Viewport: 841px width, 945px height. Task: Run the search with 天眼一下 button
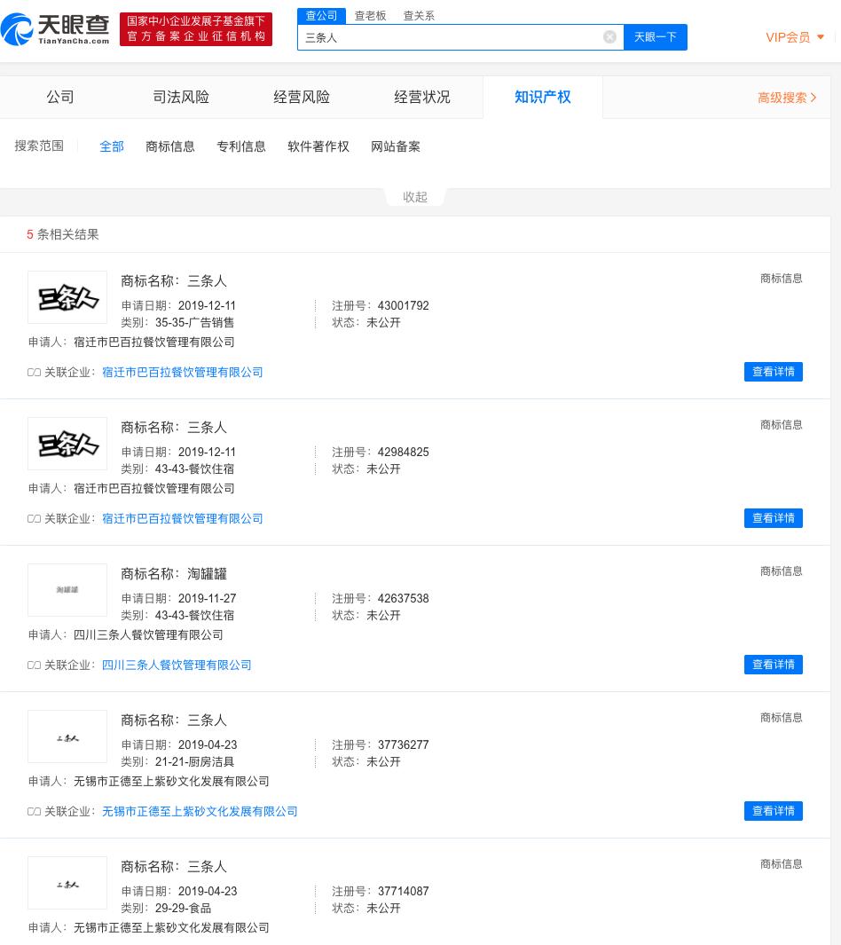656,37
